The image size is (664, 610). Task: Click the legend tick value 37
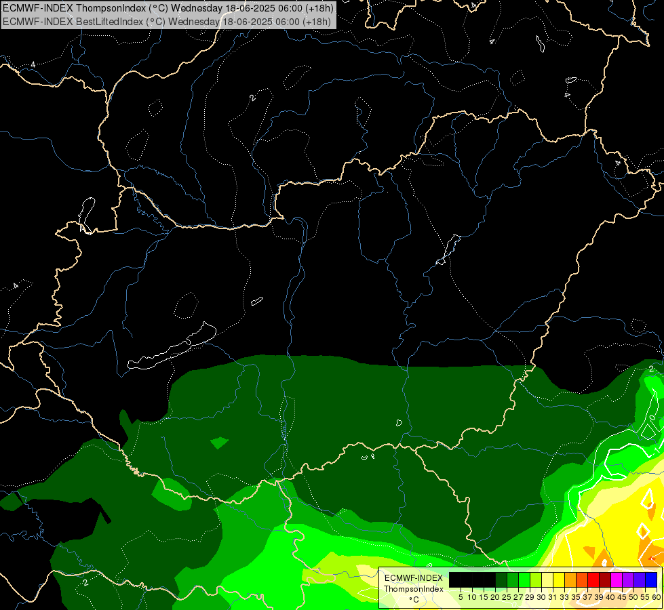(587, 597)
